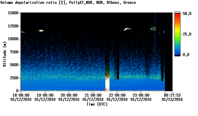Click the cirrus cloud streak after 22:00
This screenshot has width=198, height=116.
click(127, 29)
